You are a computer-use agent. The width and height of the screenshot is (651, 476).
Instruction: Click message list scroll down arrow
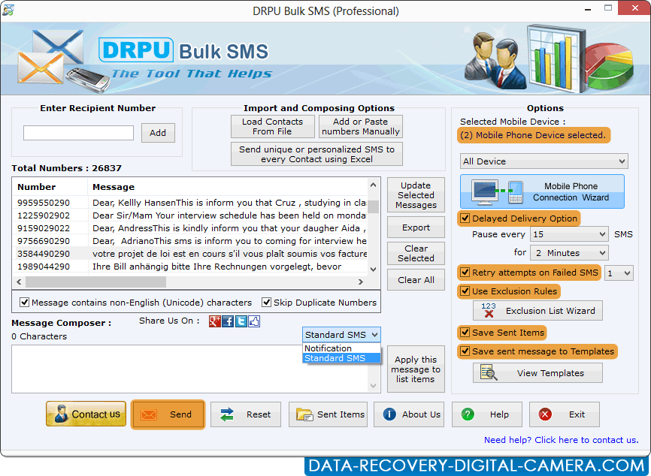(373, 269)
